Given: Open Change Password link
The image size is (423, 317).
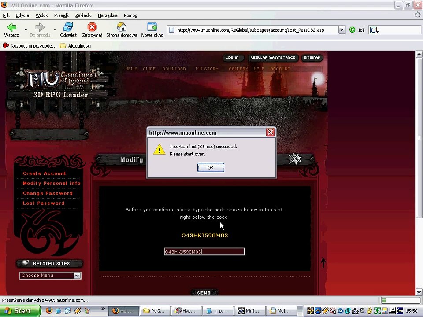Looking at the screenshot, I should (x=48, y=193).
